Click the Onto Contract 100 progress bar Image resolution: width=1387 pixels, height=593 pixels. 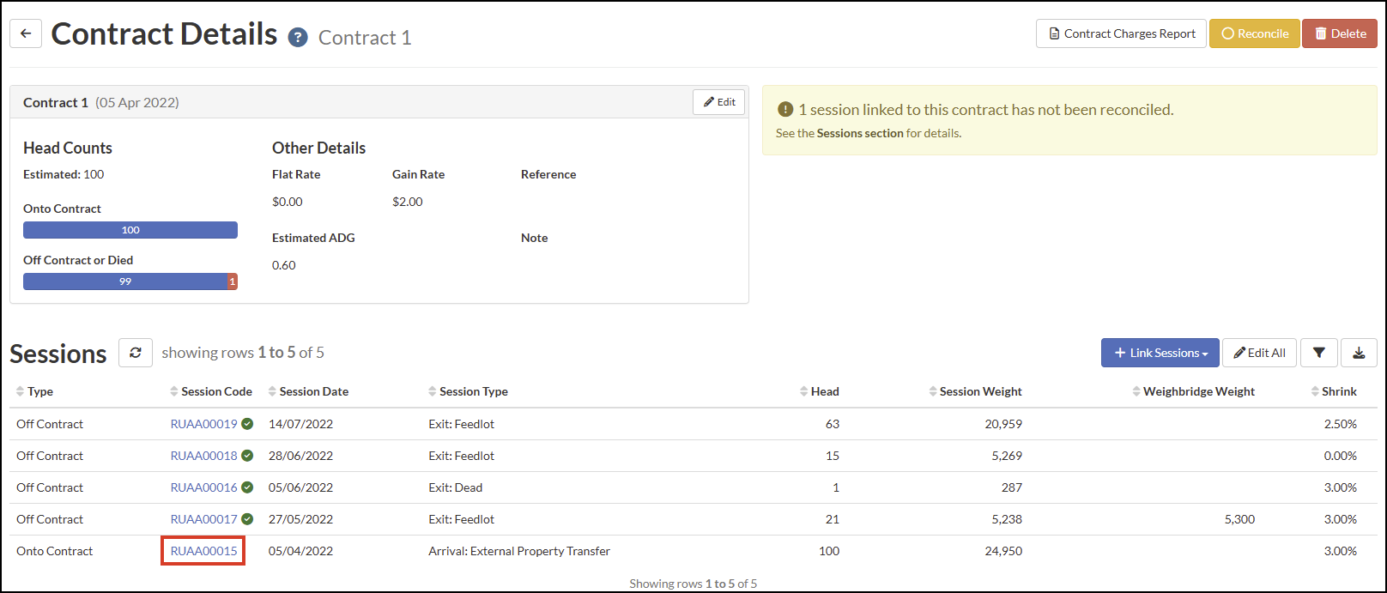tap(130, 230)
